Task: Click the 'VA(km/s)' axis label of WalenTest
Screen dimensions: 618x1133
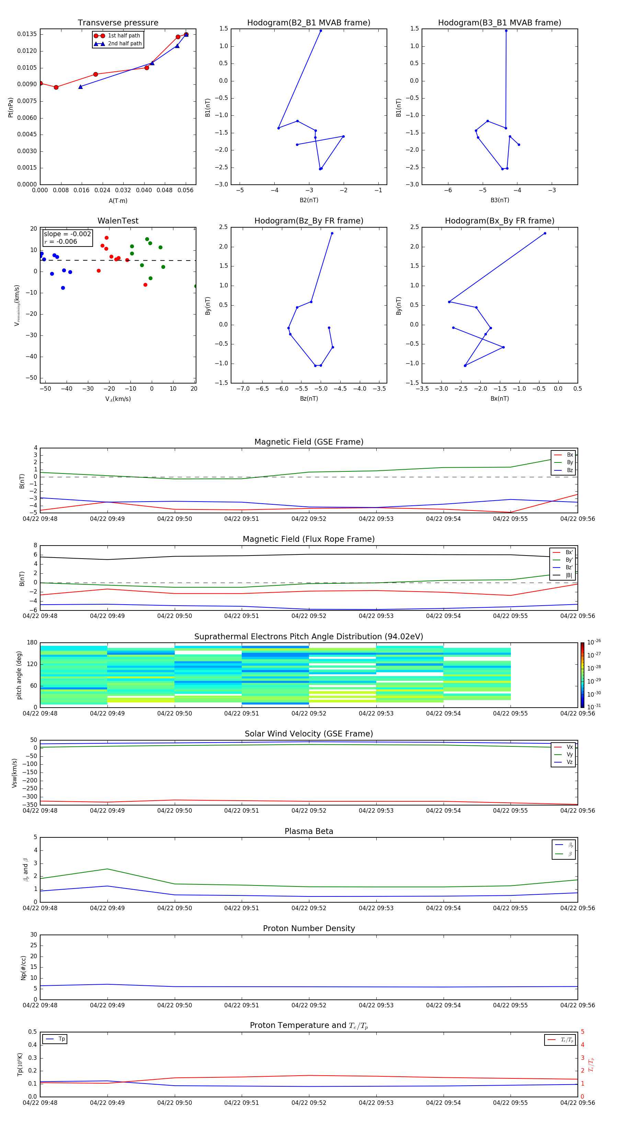Action: 118,399
